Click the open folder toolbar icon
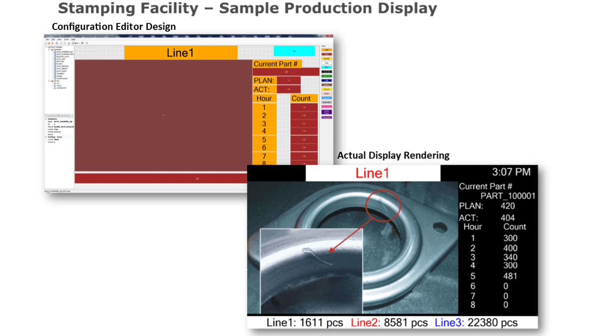 pos(50,43)
